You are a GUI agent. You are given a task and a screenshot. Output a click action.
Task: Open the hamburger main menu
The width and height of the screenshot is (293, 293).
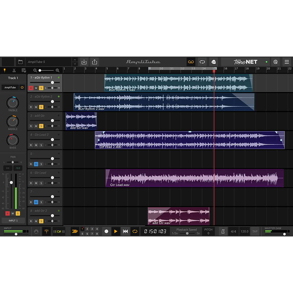(x=287, y=62)
